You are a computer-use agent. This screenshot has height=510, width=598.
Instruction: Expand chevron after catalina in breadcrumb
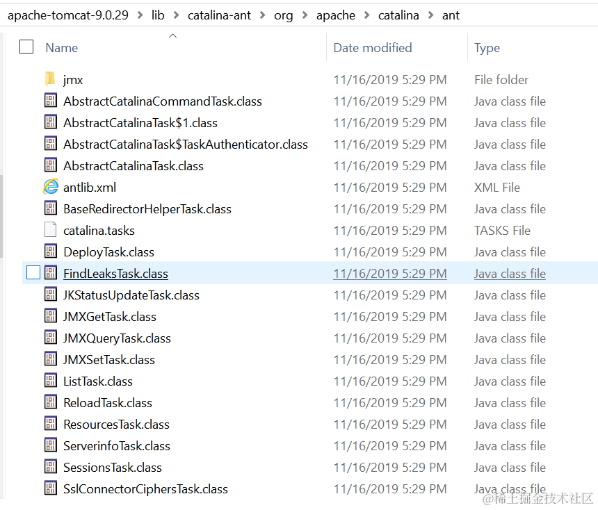click(x=430, y=15)
